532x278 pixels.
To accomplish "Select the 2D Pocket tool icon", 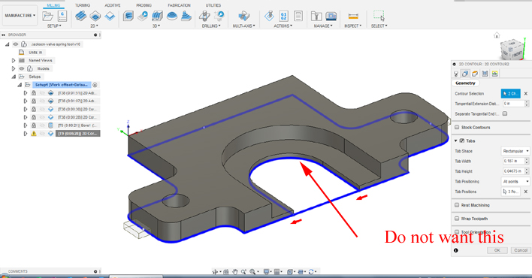I will click(95, 16).
